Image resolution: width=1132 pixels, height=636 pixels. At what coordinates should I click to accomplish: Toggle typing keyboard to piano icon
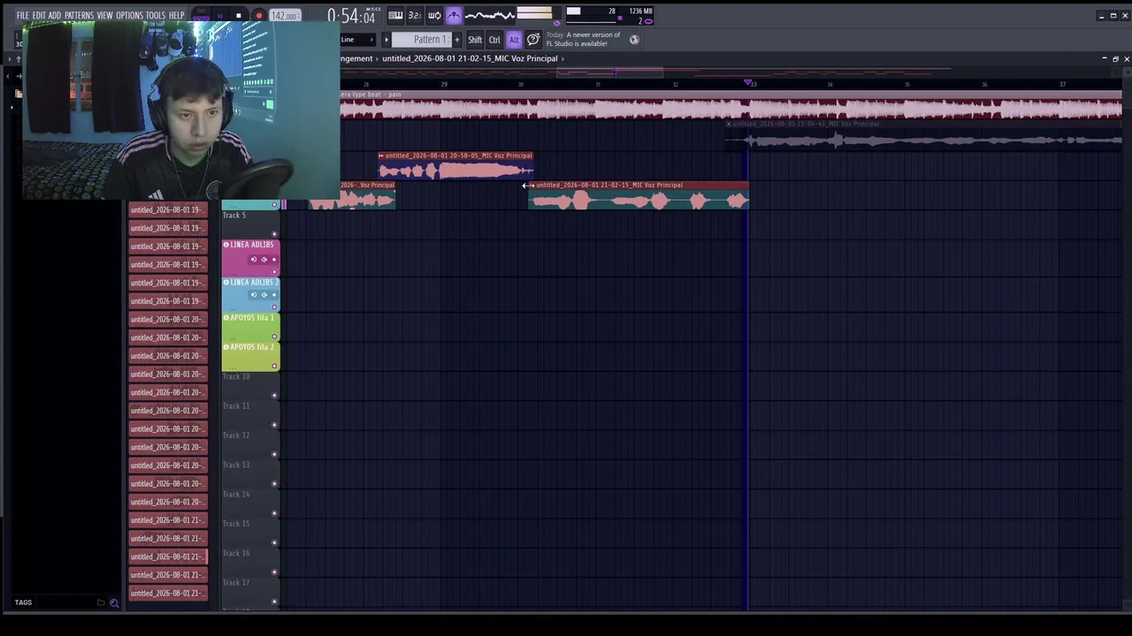point(395,16)
